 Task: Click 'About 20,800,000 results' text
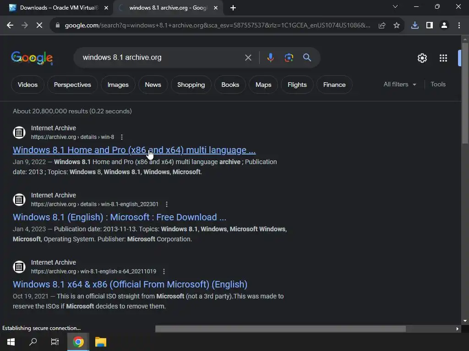[x=72, y=111]
